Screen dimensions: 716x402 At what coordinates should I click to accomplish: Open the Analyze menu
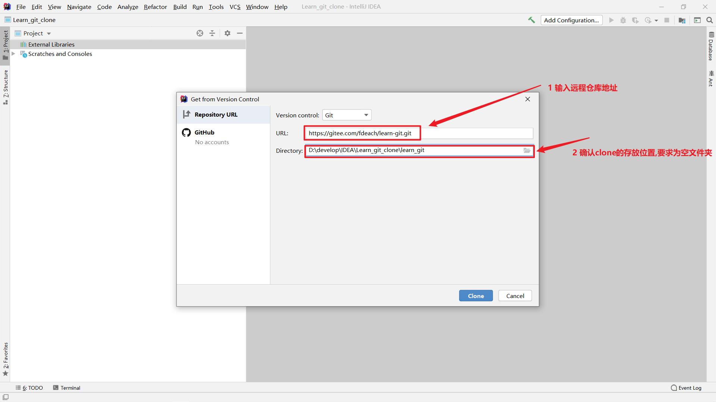pyautogui.click(x=128, y=7)
